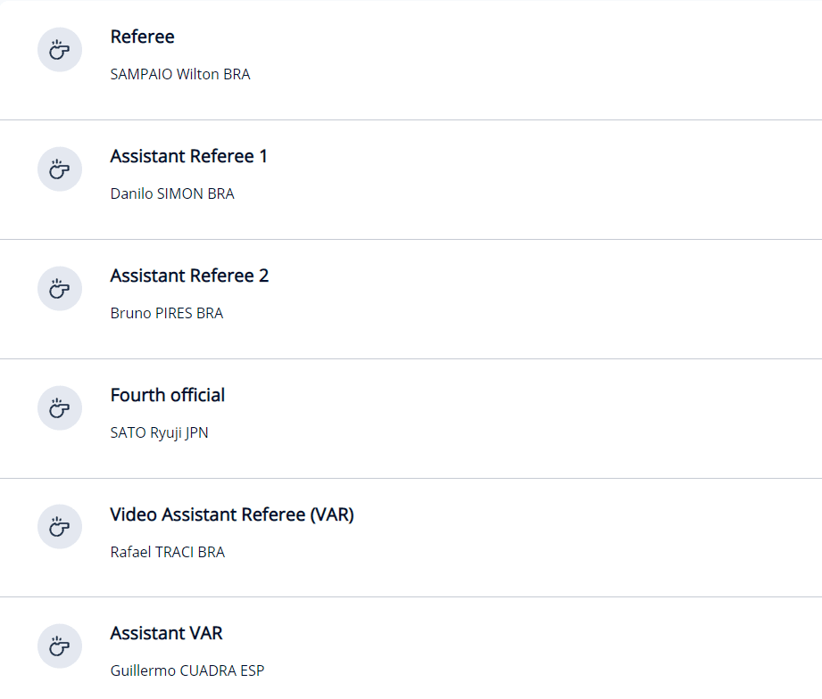Click the Video Assistant Referee (VAR) heading
Viewport: 822px width, 699px height.
(232, 514)
